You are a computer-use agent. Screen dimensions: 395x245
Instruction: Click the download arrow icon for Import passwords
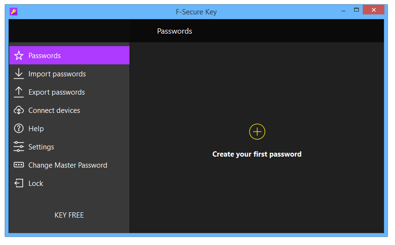pos(19,73)
